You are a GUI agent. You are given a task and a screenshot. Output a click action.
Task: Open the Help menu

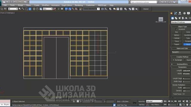111,5
